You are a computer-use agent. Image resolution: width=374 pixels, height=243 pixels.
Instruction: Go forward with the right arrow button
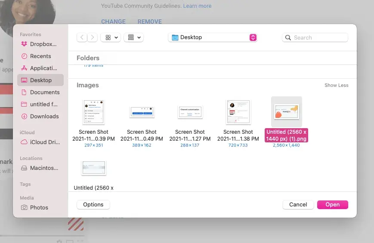92,37
